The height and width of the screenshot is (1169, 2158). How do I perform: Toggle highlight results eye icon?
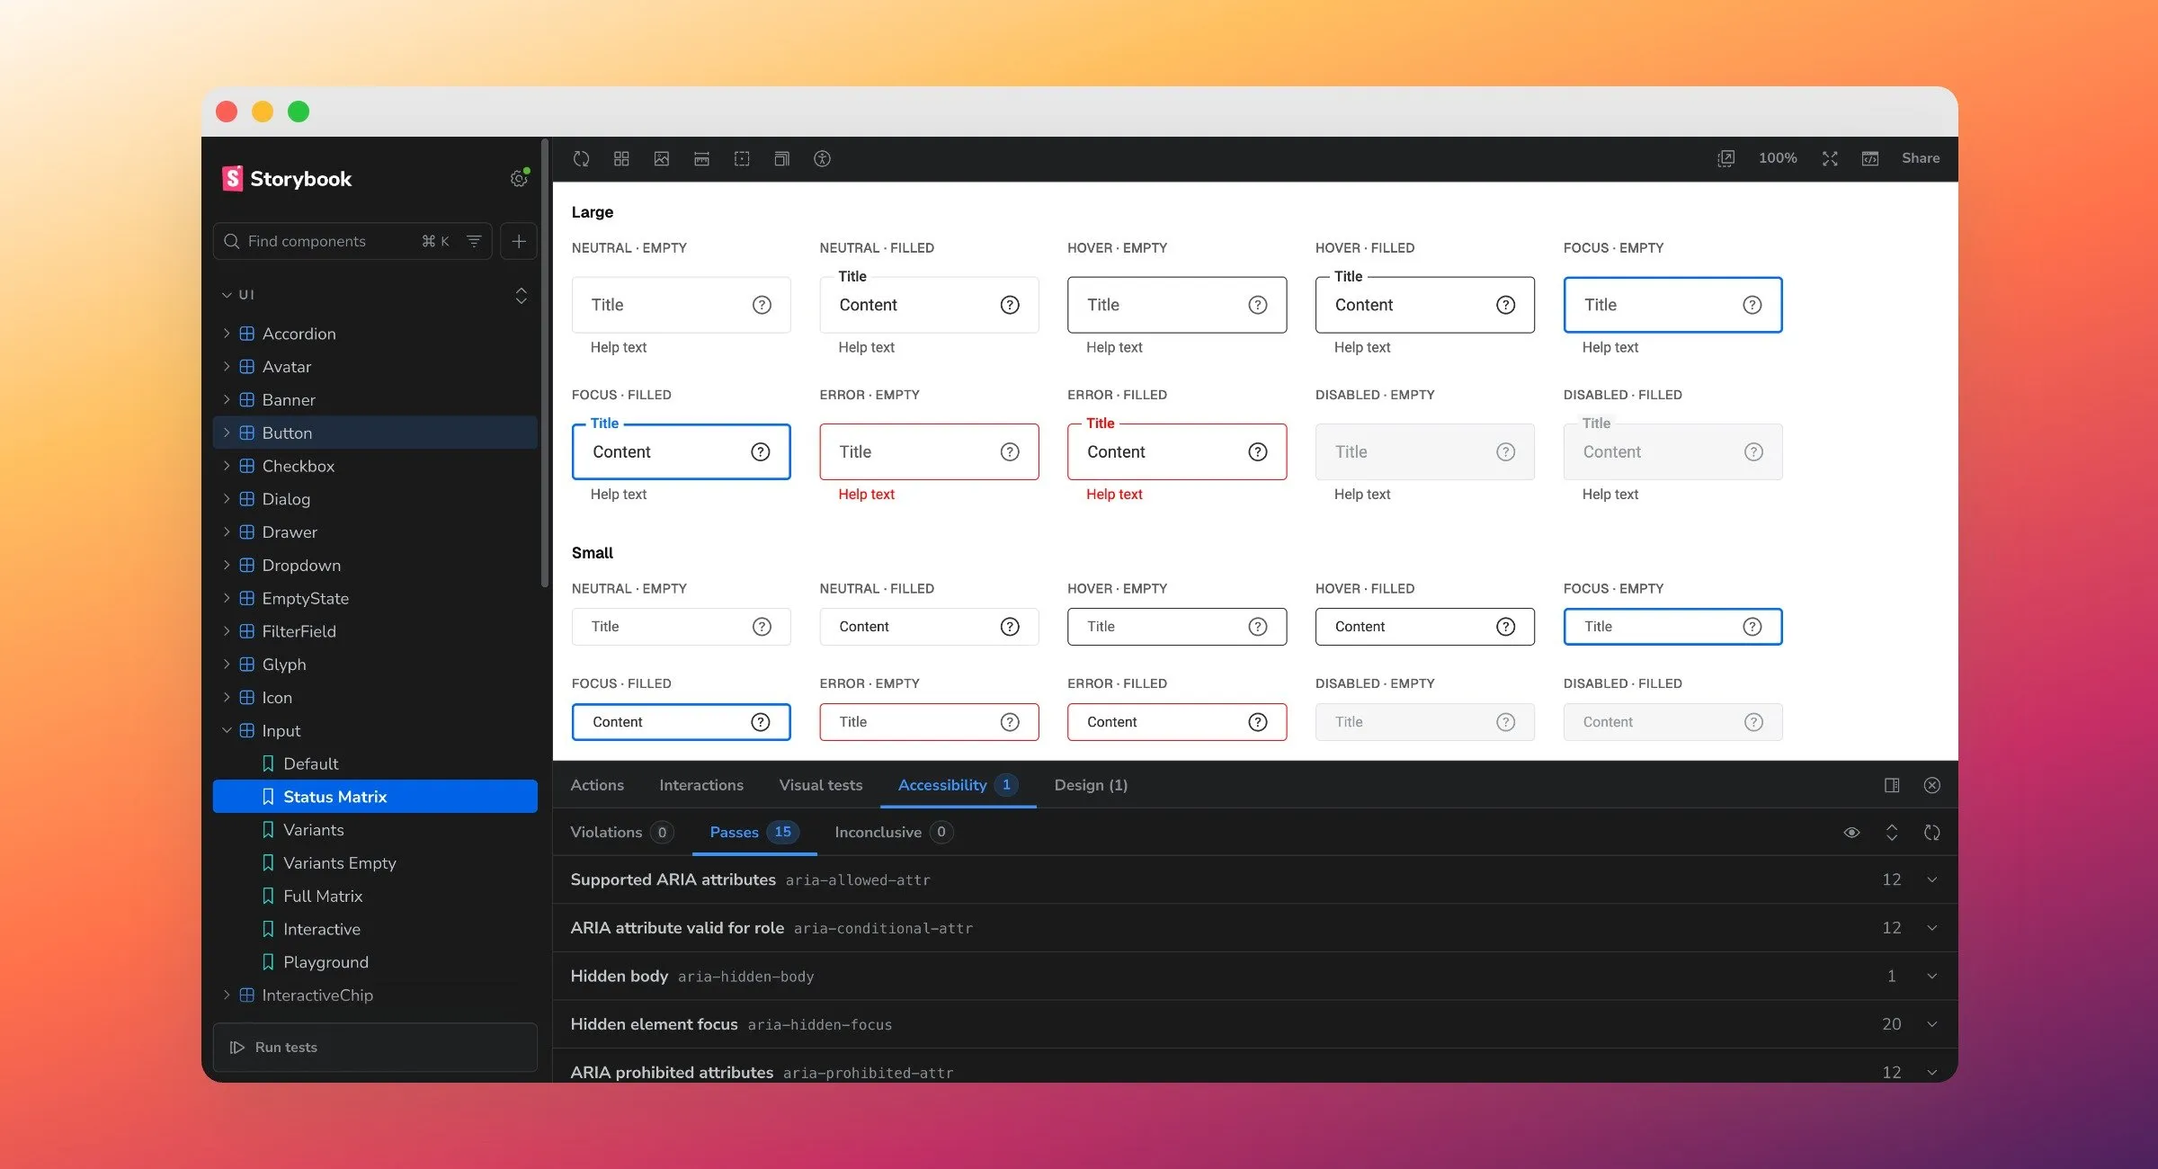(1851, 832)
